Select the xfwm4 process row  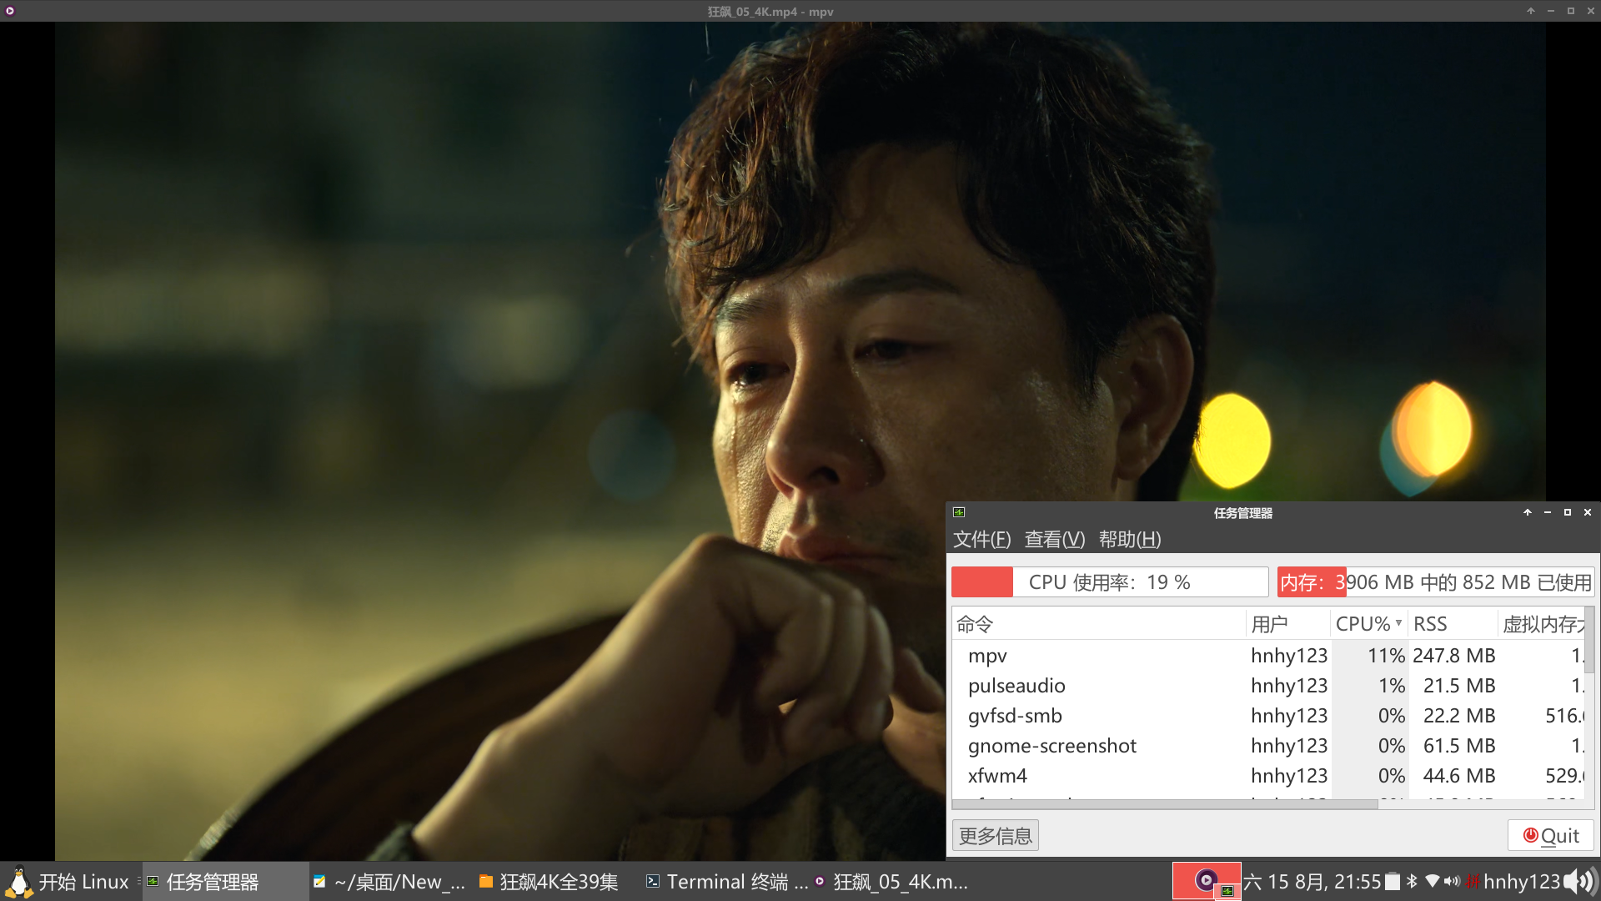click(1267, 776)
